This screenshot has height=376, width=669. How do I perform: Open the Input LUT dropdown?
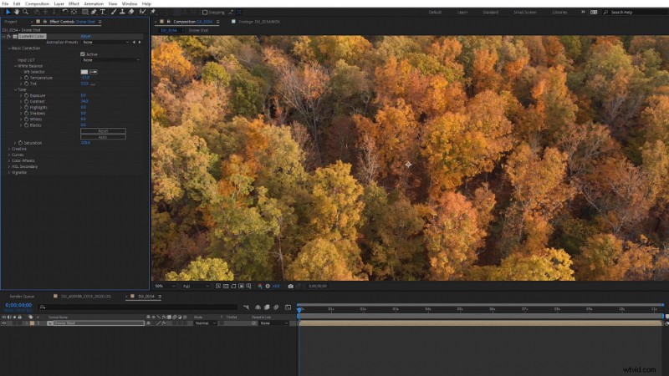(x=110, y=60)
